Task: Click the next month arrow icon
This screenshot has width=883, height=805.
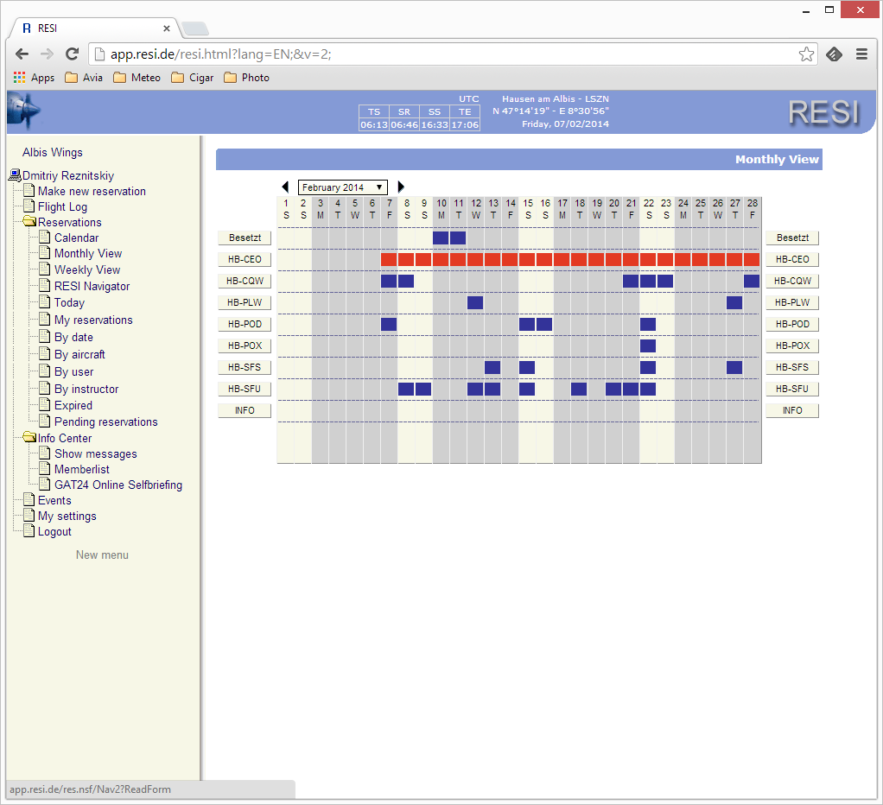Action: (x=401, y=187)
